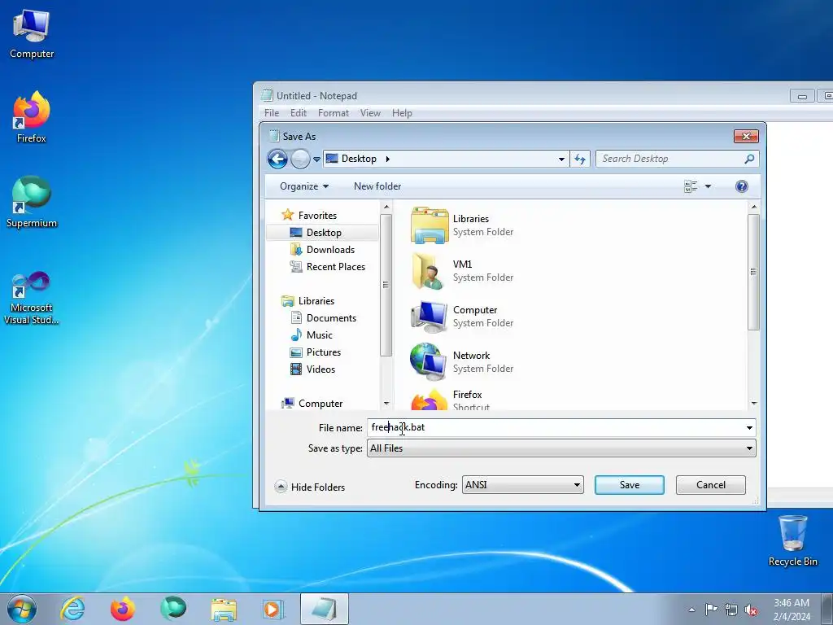Click the File name text field
The width and height of the screenshot is (833, 625).
pos(555,427)
